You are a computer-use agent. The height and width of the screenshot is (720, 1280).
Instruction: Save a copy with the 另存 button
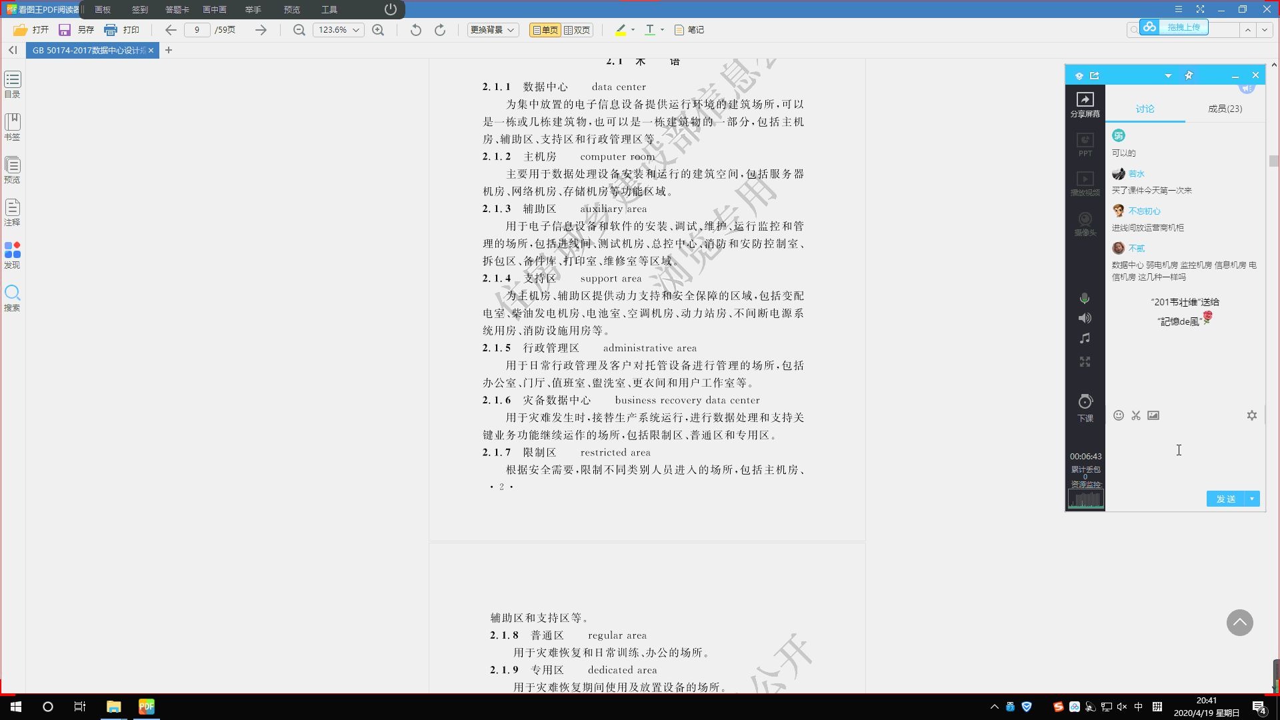tap(76, 30)
